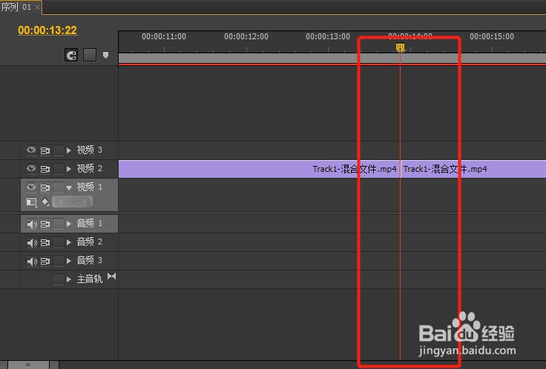
Task: Click ruler at 00:00:13:00
Action: click(x=328, y=36)
